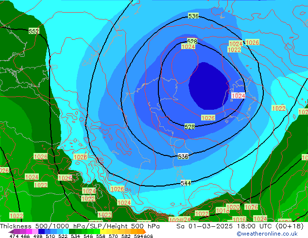Click the 1024 label directly below upper 528
Image resolution: width=308 pixels, height=238 pixels.
[x=188, y=47]
